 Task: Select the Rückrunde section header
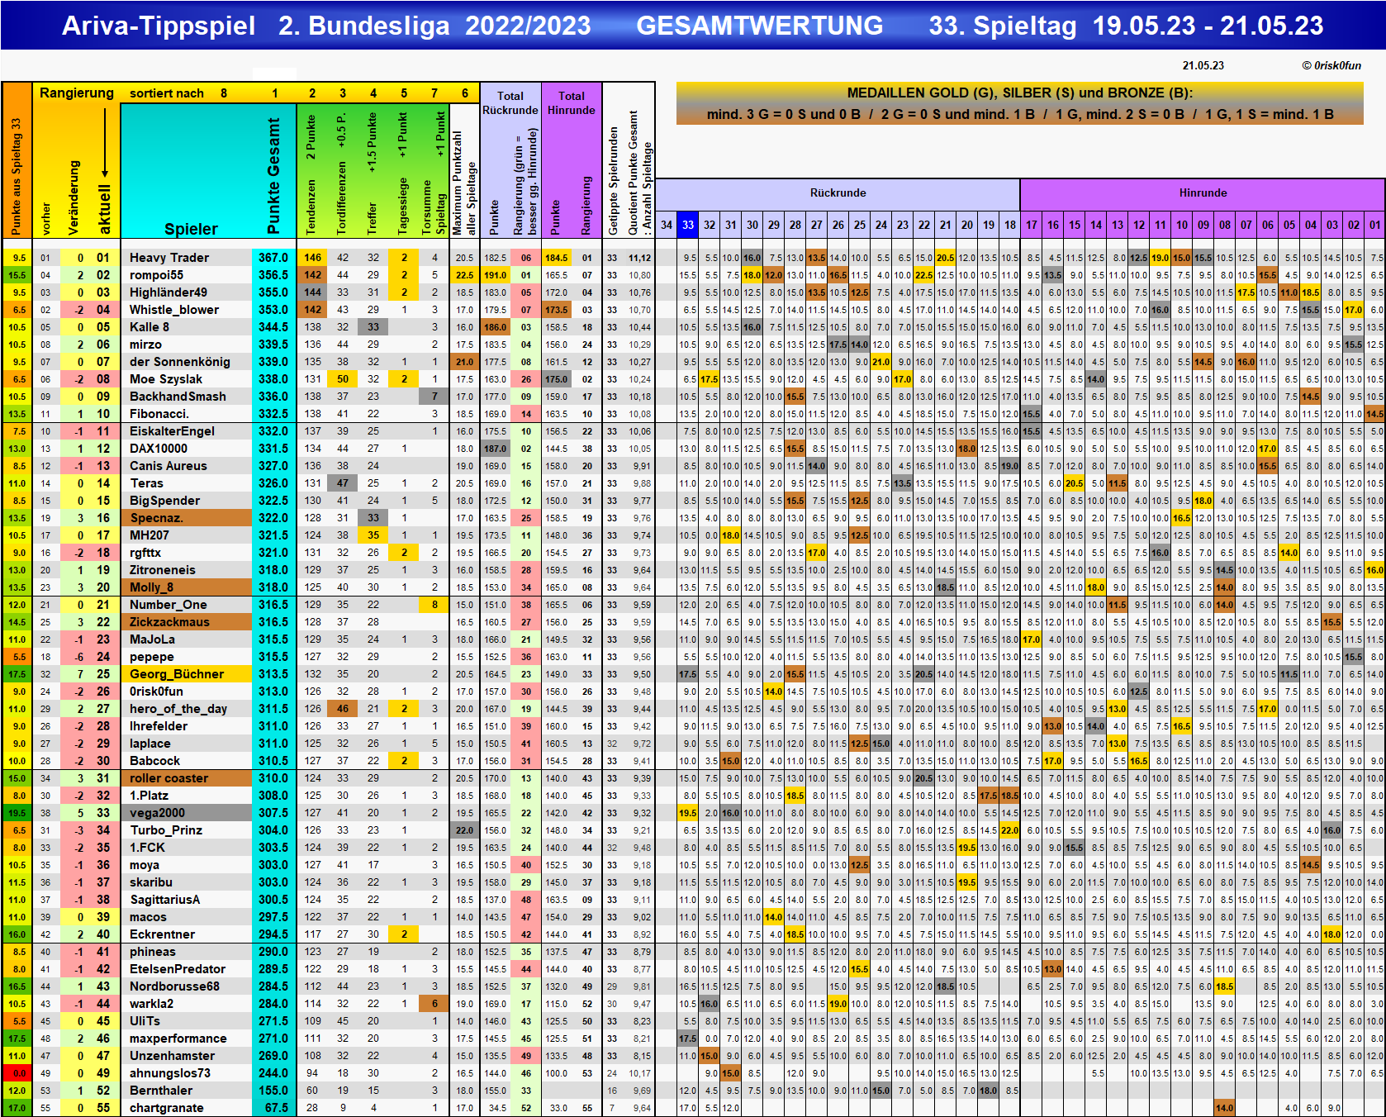tap(838, 193)
